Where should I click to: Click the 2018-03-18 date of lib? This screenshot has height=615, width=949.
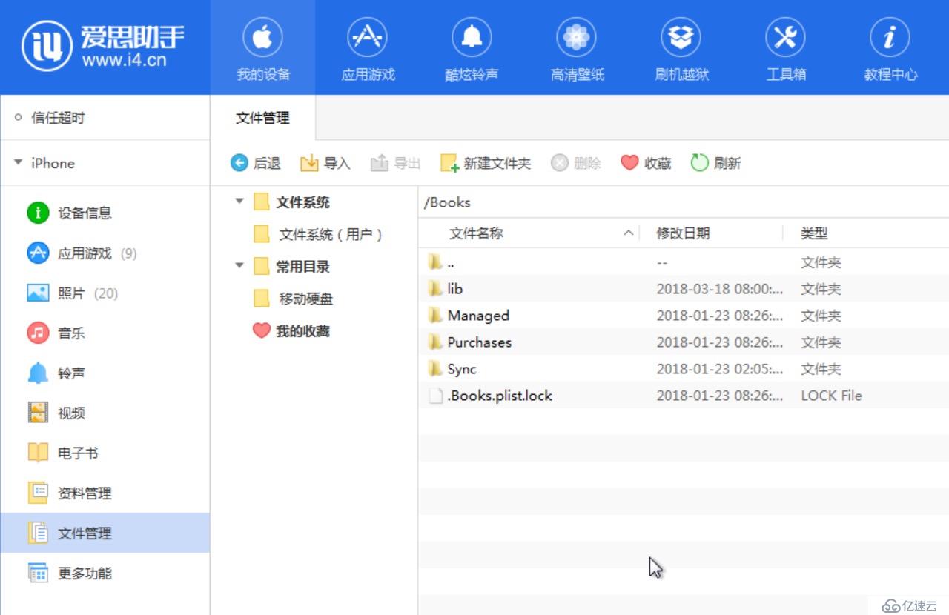click(719, 289)
